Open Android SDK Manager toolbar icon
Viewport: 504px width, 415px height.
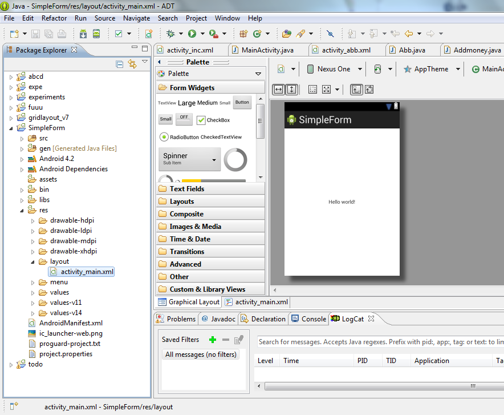tap(83, 34)
